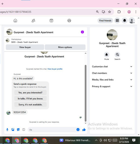Open the touch keyboard tray icon
Screen dimensions: 140x144
click(115, 140)
